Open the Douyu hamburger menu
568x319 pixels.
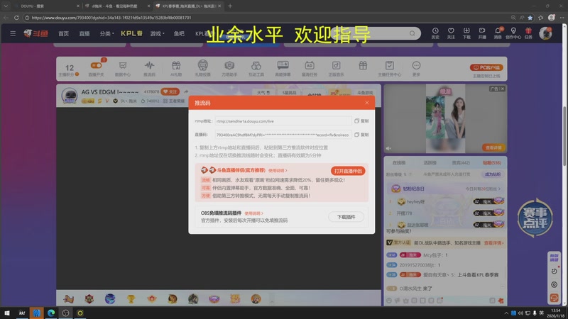click(x=13, y=33)
